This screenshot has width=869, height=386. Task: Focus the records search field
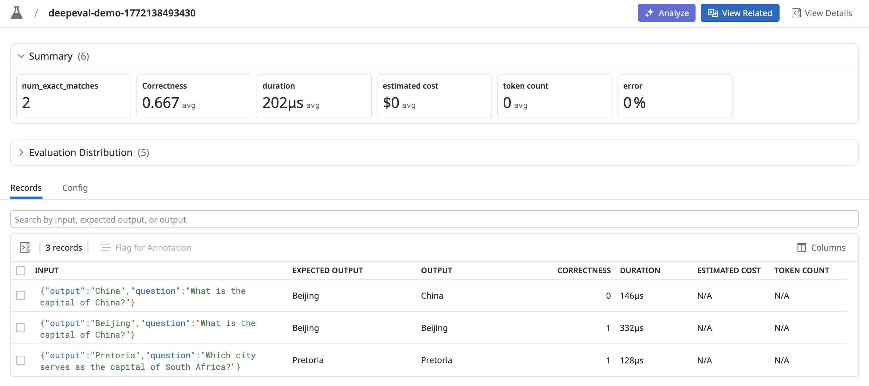coord(434,219)
